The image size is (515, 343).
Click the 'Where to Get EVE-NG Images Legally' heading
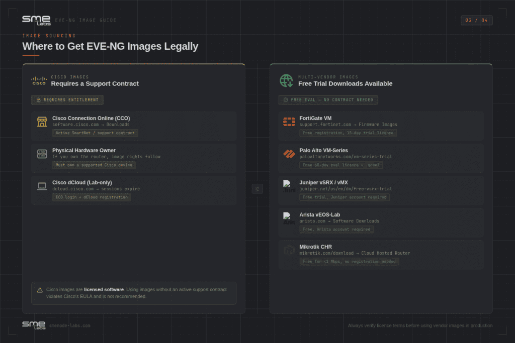(110, 46)
